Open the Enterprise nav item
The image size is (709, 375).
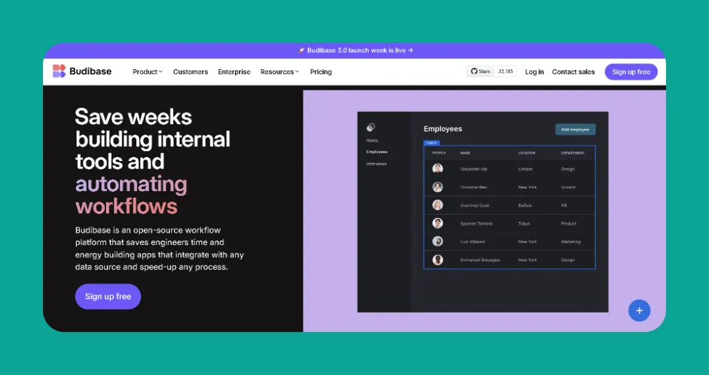(234, 72)
